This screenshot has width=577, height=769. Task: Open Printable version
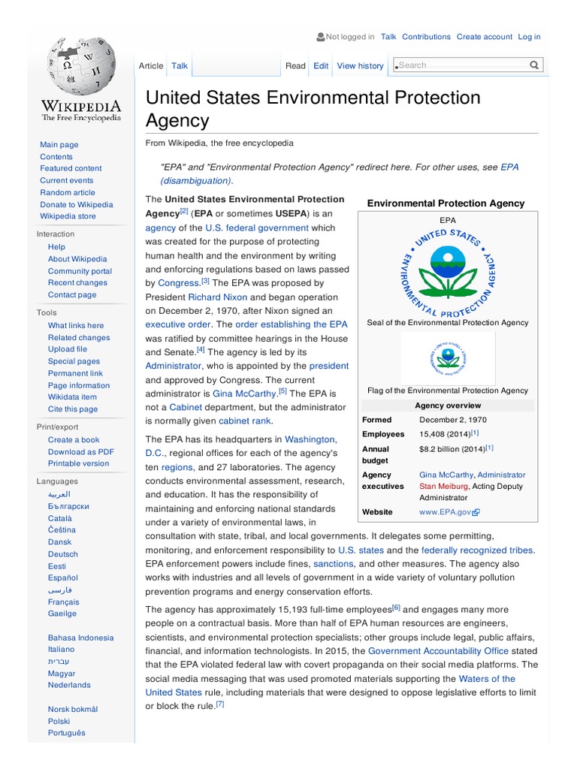pos(78,463)
